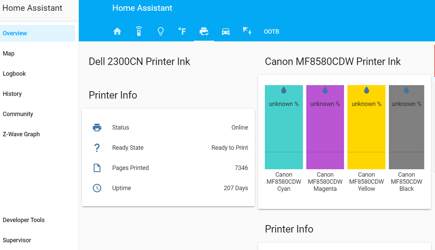
Task: Click the document icon beside Pages Printed
Action: click(97, 168)
